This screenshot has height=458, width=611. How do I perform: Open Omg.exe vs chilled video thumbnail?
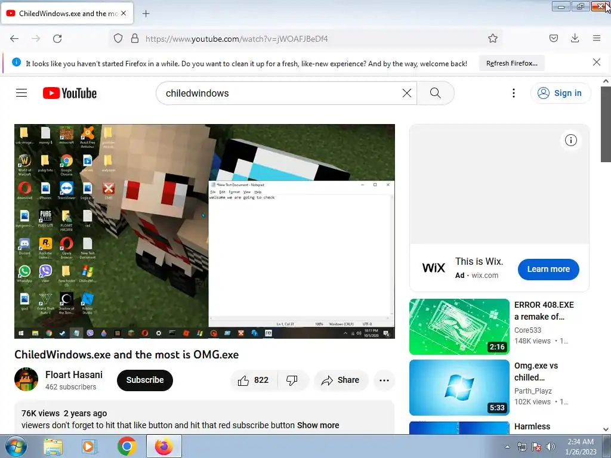coord(459,388)
